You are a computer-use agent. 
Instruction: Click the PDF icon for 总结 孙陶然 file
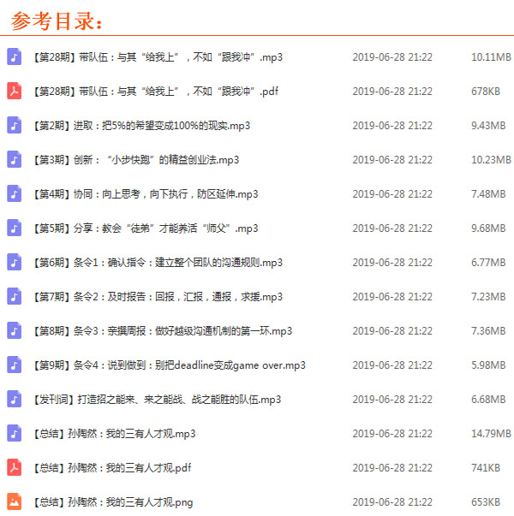coord(14,467)
